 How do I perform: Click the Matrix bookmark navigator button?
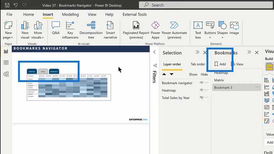43,71
